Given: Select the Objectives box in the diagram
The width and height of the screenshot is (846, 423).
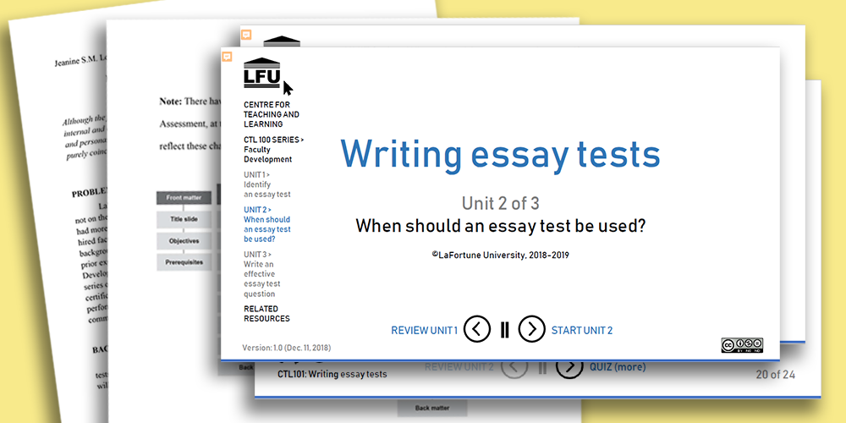Looking at the screenshot, I should 184,241.
